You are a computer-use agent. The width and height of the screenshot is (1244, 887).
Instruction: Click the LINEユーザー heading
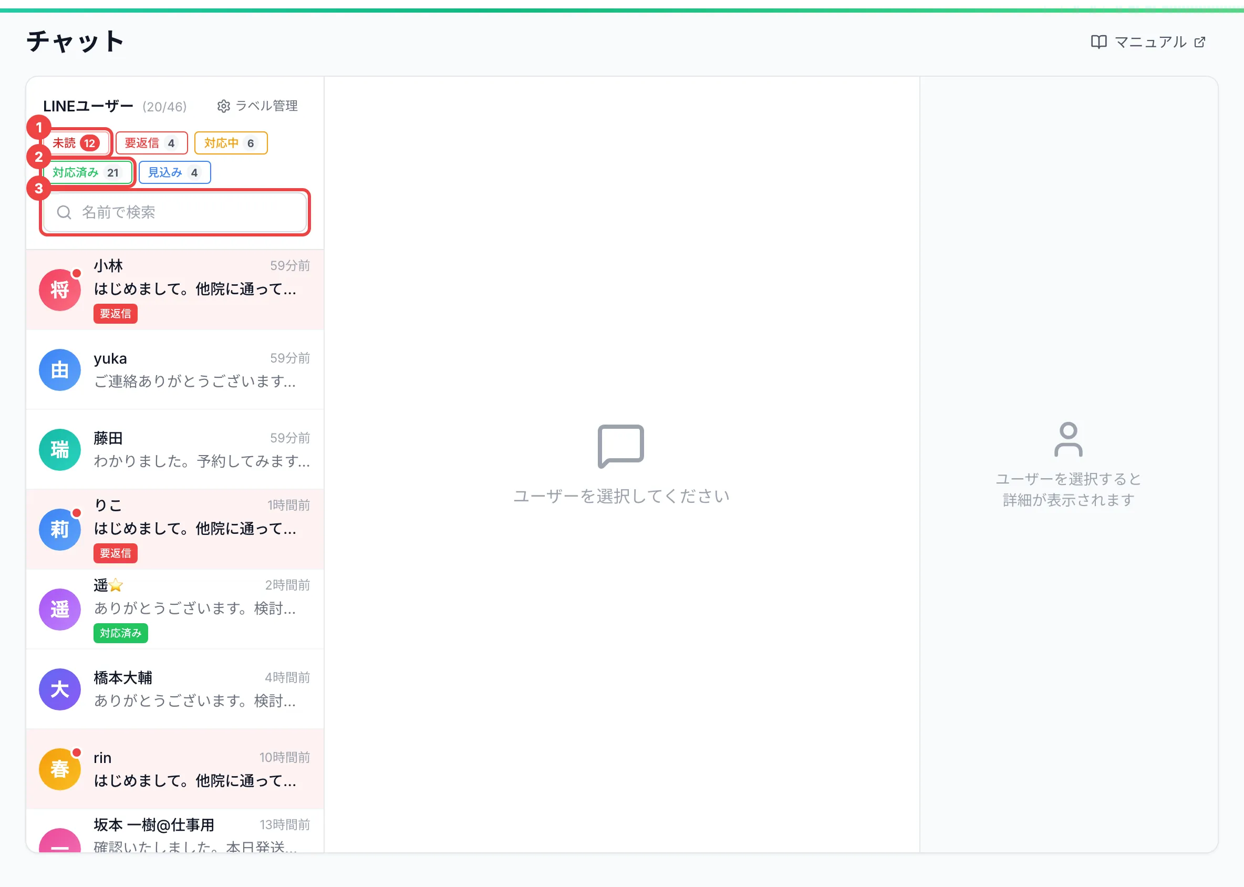pyautogui.click(x=88, y=106)
